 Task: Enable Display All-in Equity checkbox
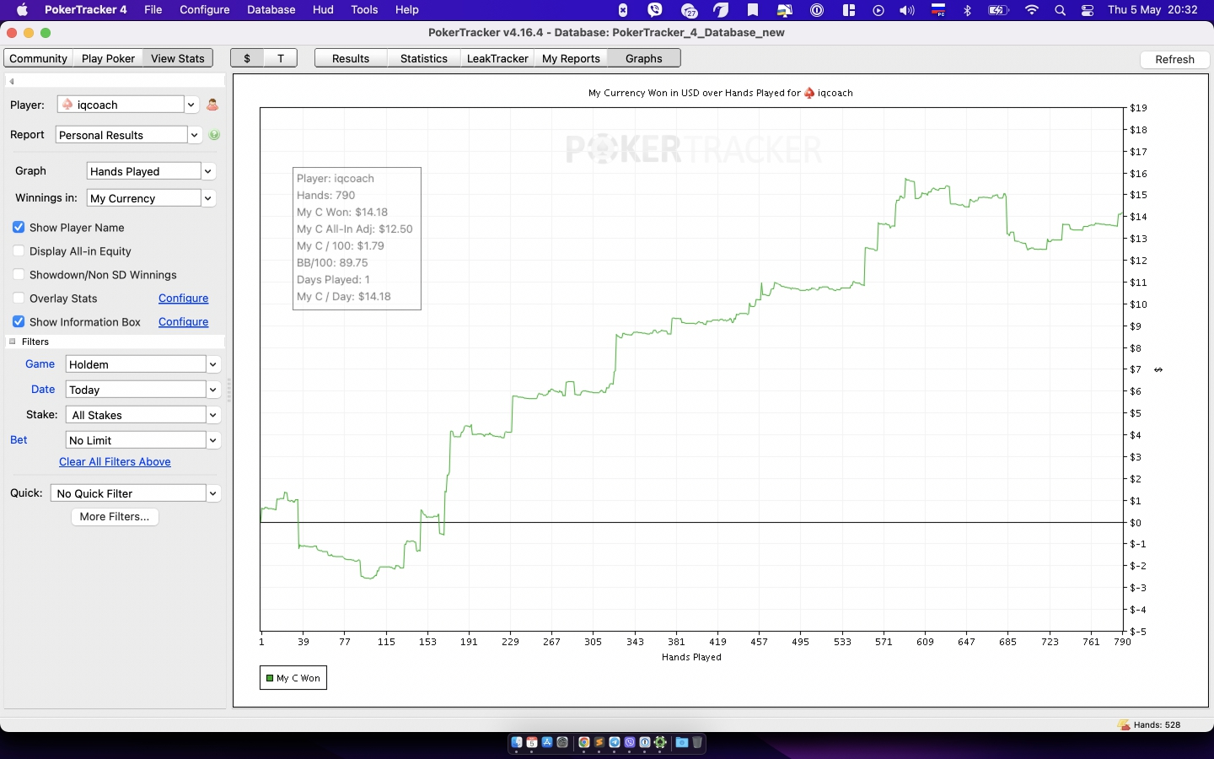19,251
